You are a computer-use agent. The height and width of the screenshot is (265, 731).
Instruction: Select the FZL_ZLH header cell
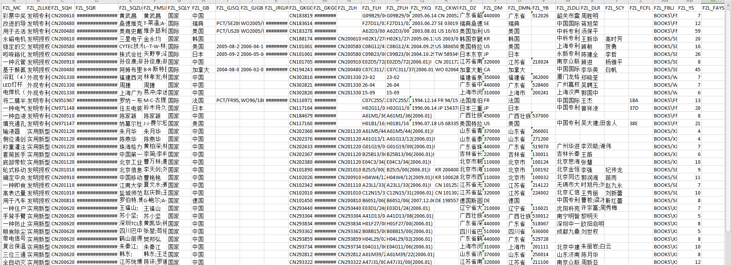pyautogui.click(x=349, y=8)
